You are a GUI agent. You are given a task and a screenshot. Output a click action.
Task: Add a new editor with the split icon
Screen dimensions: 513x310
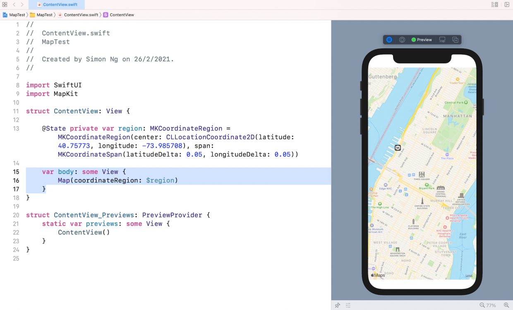tap(507, 4)
